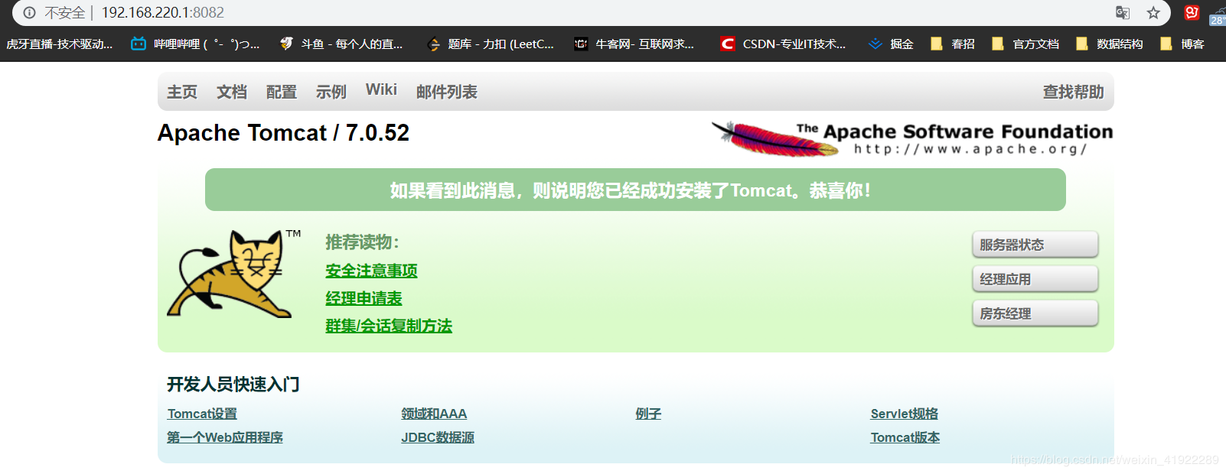Viewport: 1226px width, 474px height.
Task: Go to 主页 in Tomcat navigation
Action: point(182,92)
